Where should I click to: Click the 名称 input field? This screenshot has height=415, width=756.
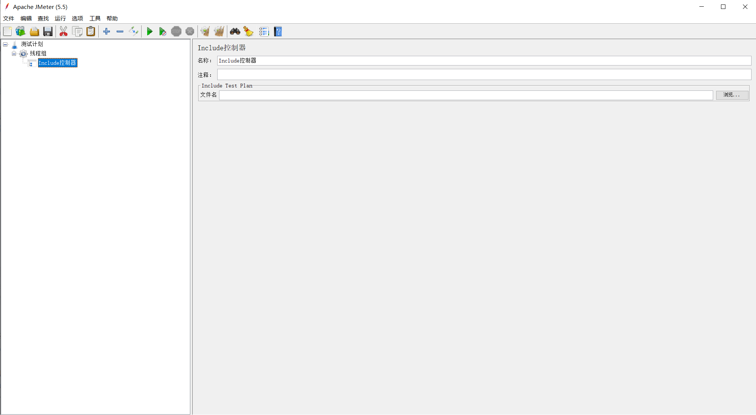pos(484,61)
